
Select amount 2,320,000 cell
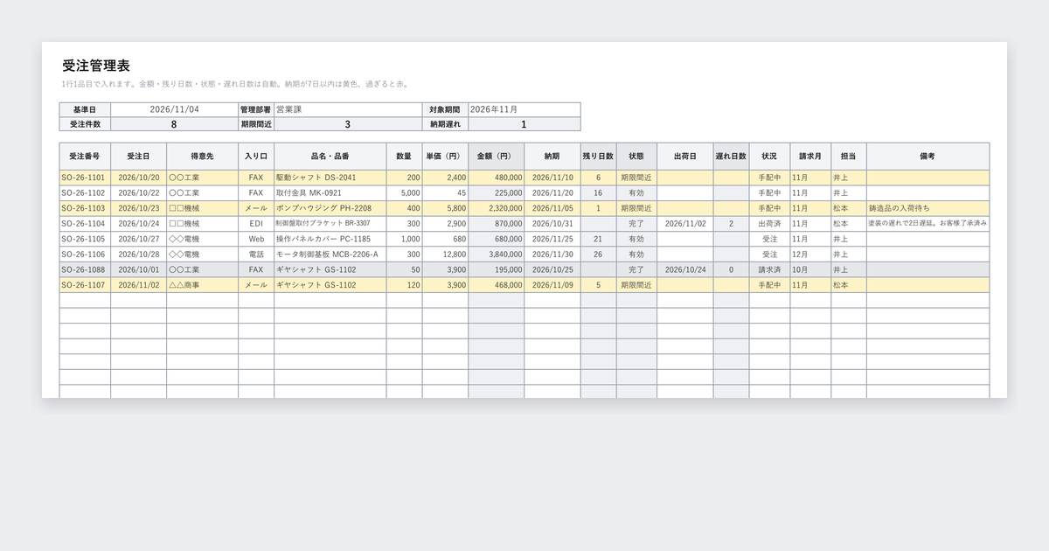(496, 208)
